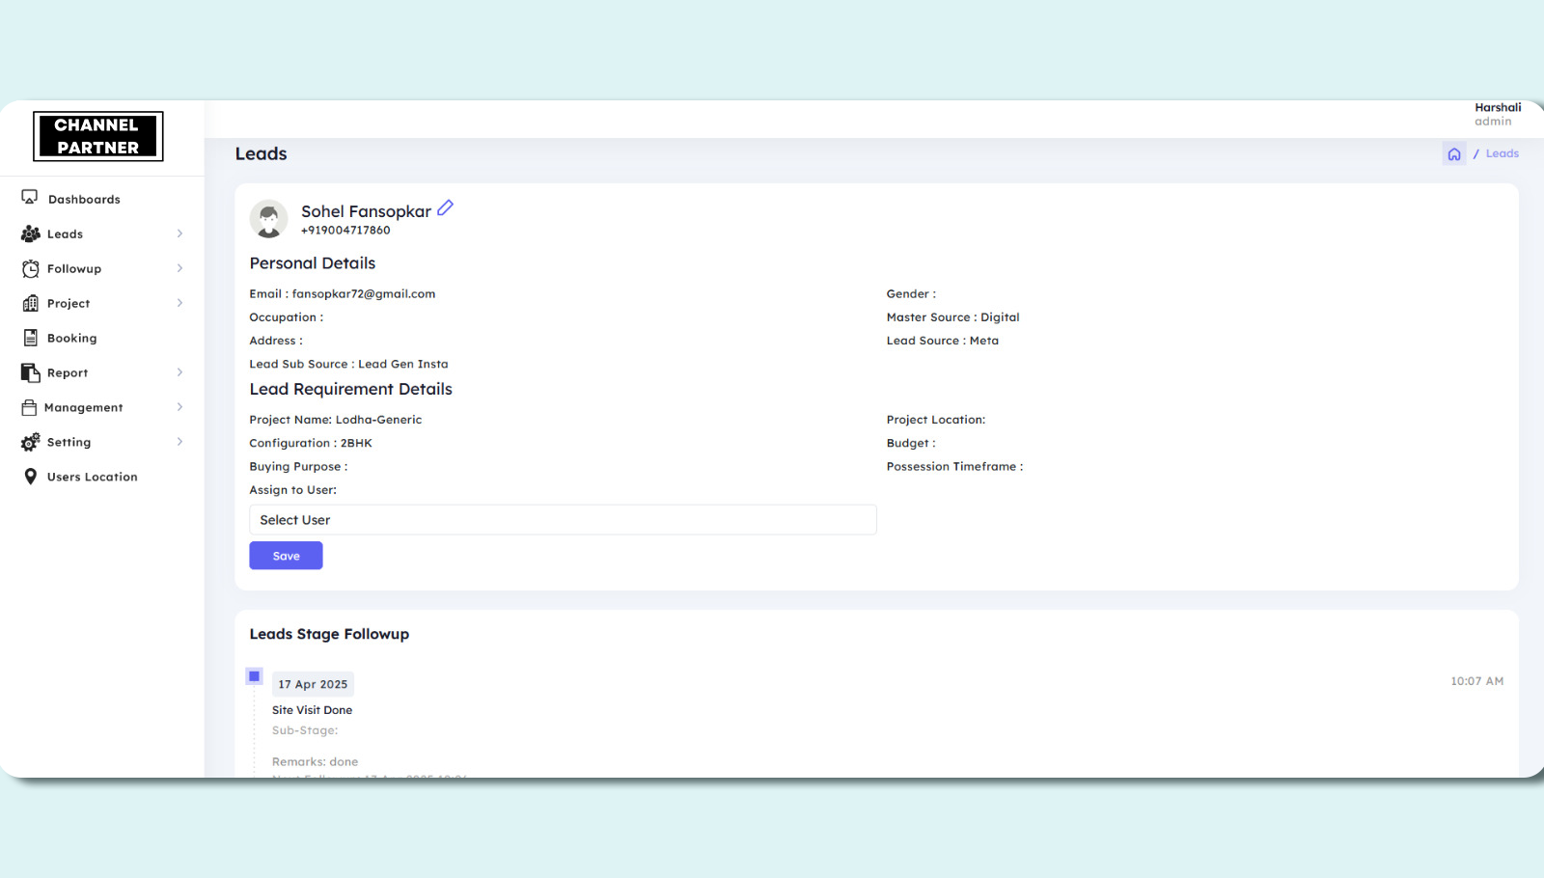Image resolution: width=1544 pixels, height=878 pixels.
Task: Click the 17 Apr 2025 timeline marker
Action: point(255,676)
